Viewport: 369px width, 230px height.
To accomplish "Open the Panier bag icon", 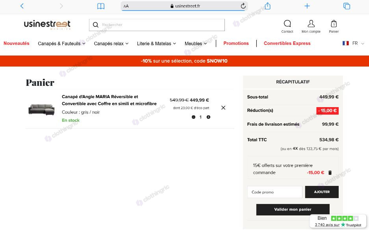I will coord(334,26).
